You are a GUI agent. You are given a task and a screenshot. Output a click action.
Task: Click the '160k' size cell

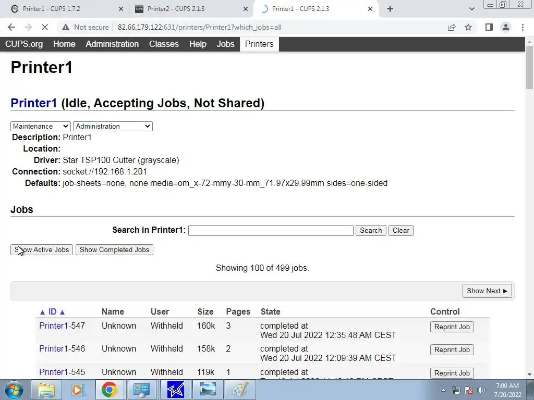point(206,326)
